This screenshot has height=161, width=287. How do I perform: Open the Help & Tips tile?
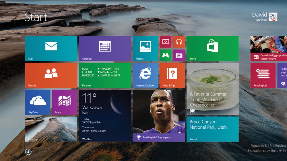coord(172,75)
